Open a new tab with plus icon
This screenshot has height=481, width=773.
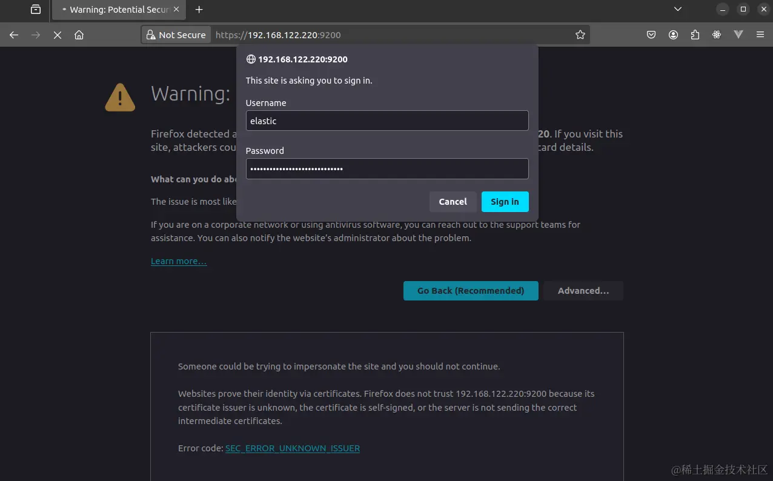click(x=199, y=9)
